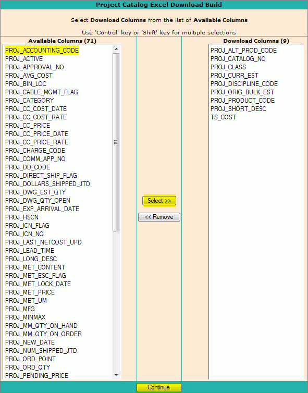Choose PROJ_PENDING_PRICE from the list
Image resolution: width=308 pixels, height=393 pixels.
[36, 376]
